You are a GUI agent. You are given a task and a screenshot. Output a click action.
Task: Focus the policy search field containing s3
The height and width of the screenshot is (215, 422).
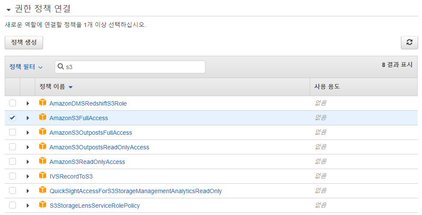coord(130,67)
